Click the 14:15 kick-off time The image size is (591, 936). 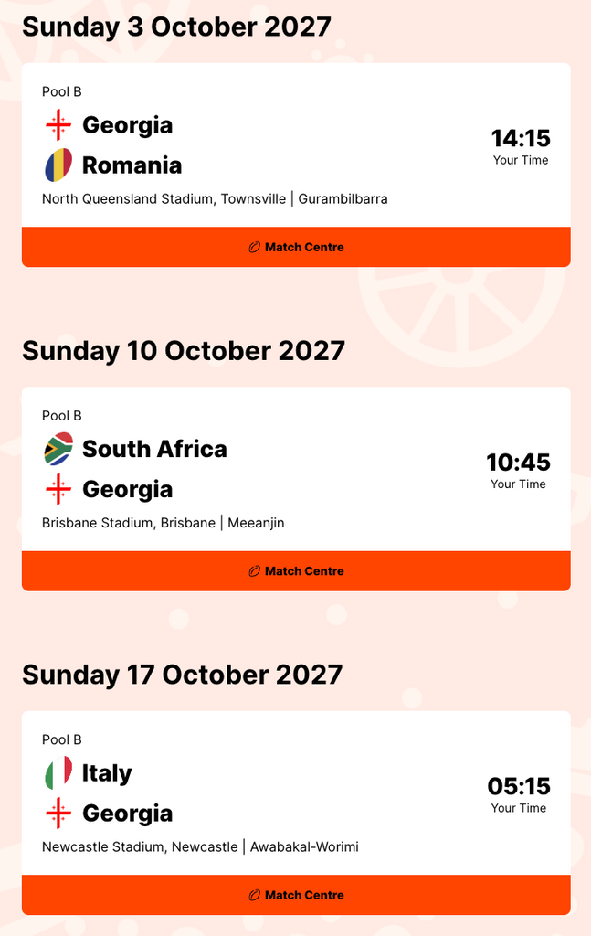pyautogui.click(x=521, y=138)
